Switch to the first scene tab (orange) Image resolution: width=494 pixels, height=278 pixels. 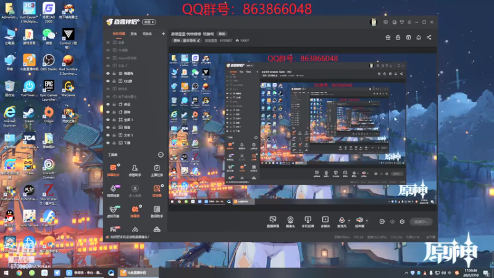[x=119, y=34]
